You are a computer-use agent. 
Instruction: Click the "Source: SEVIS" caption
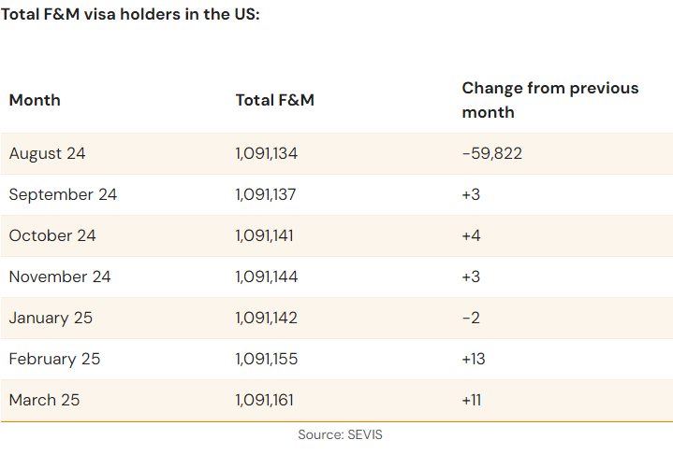[x=340, y=435]
